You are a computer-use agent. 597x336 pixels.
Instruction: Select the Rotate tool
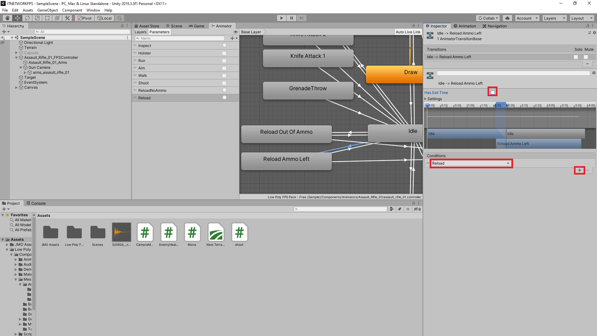pos(27,18)
